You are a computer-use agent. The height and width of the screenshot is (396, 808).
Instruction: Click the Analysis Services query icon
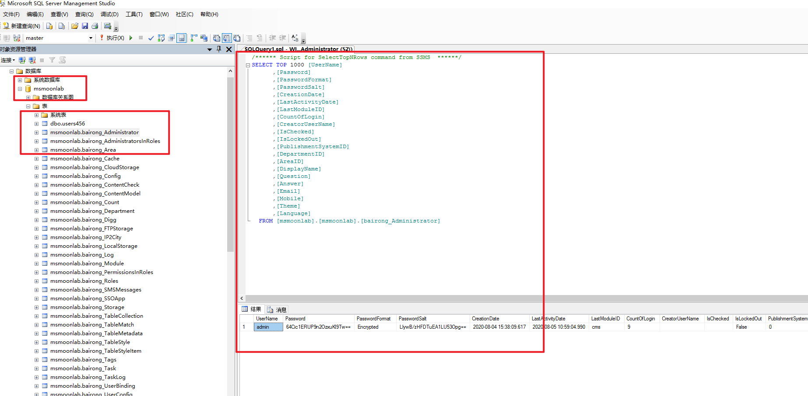[62, 26]
